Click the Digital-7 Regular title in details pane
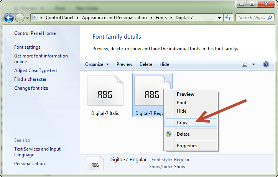 128,160
